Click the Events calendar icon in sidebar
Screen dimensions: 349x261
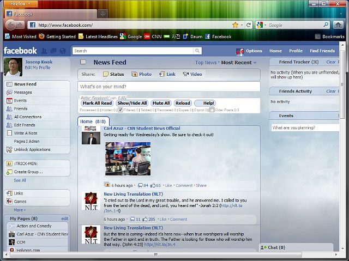point(9,101)
